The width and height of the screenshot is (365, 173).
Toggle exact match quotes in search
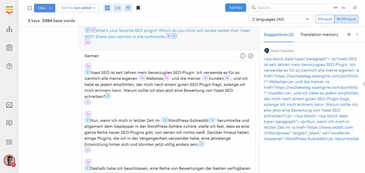click(x=335, y=8)
